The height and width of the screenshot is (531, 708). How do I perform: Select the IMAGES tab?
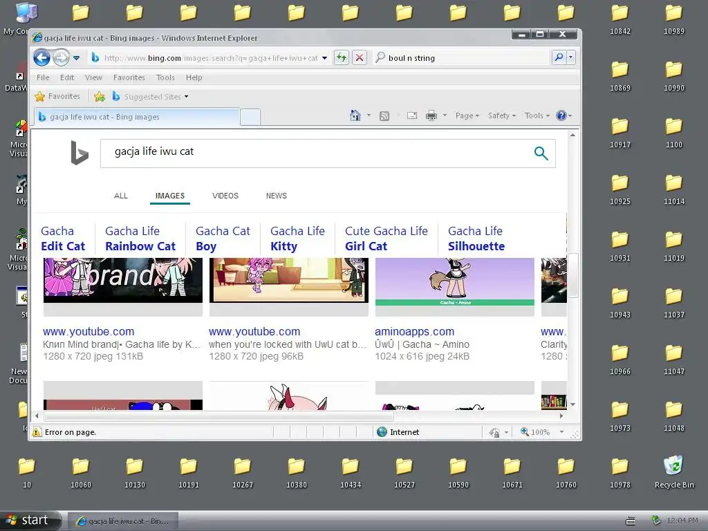tap(170, 196)
